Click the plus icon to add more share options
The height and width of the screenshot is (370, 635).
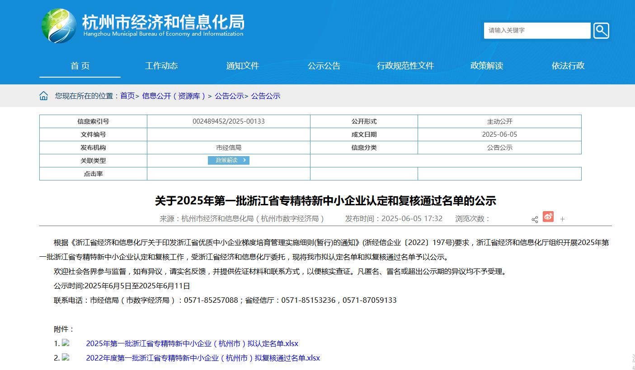tap(562, 219)
